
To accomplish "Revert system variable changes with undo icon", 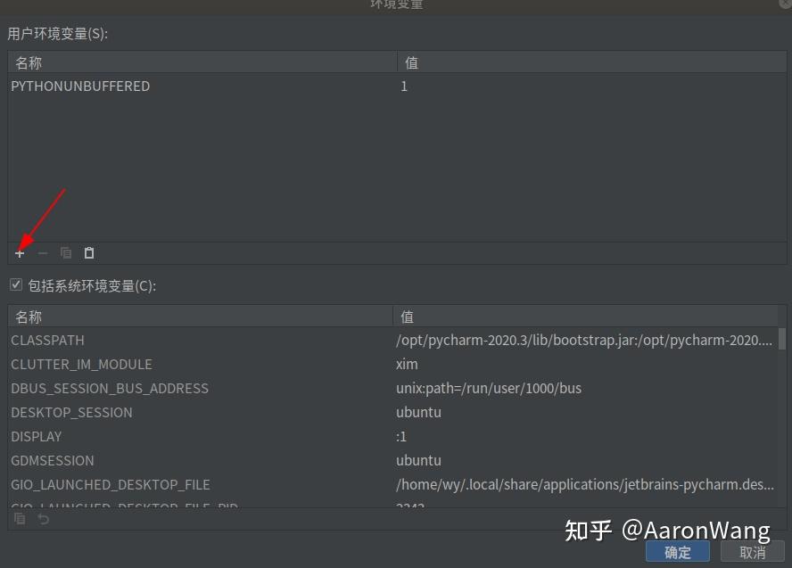I will [43, 518].
